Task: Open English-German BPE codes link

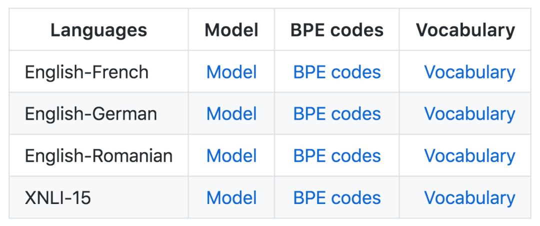Action: click(x=337, y=114)
